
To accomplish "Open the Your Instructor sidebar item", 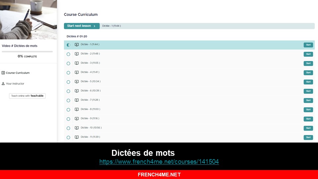I will tap(15, 84).
